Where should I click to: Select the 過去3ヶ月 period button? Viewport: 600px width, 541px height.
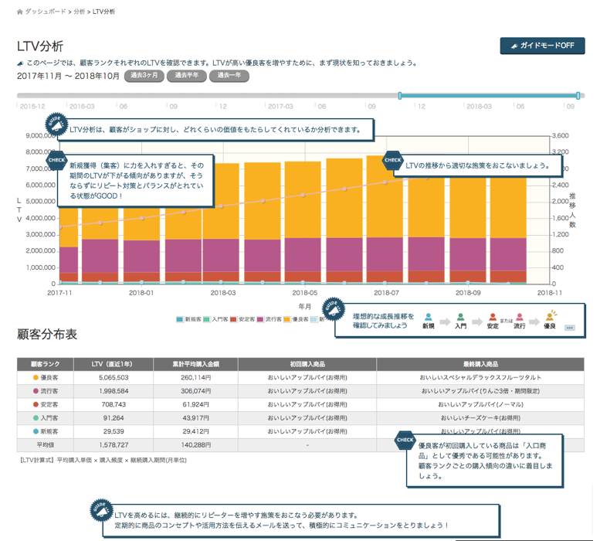143,76
